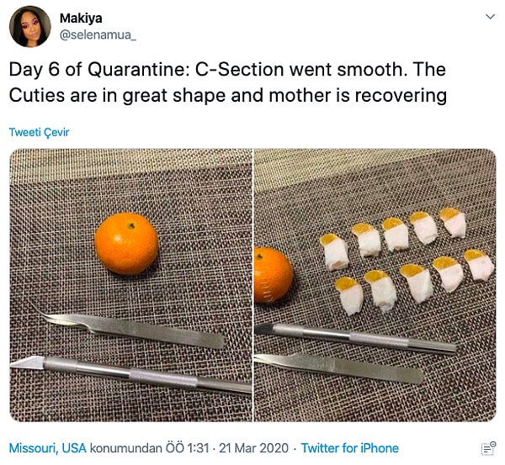Click the tweet text about Day 6 of Quarantine

[x=227, y=84]
